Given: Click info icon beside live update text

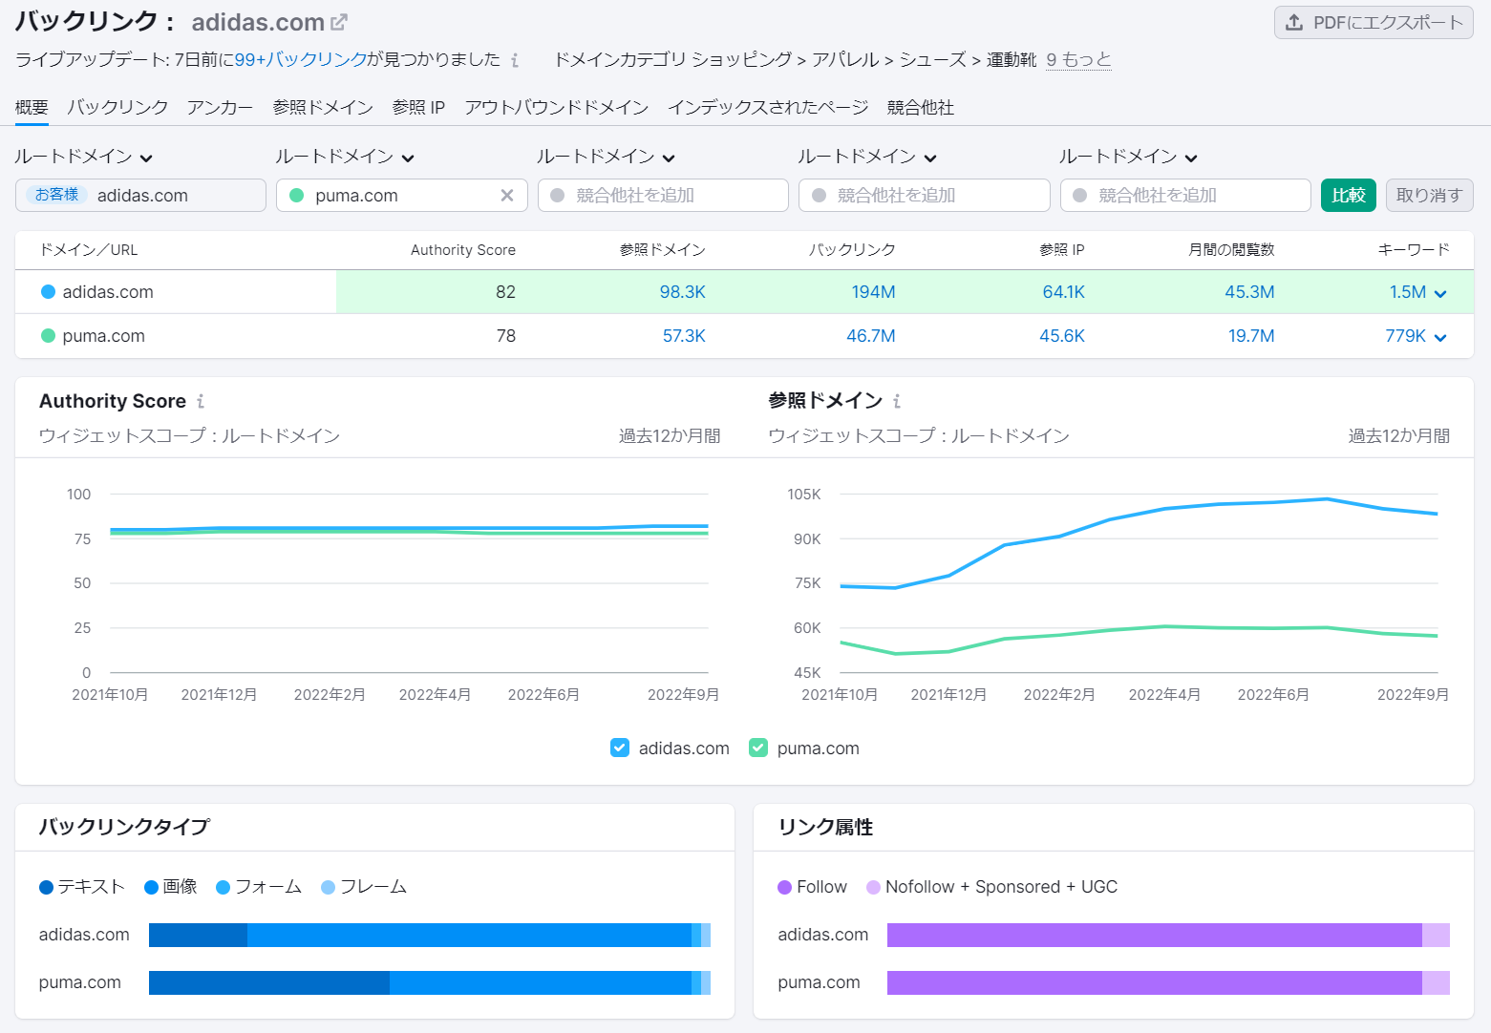Looking at the screenshot, I should pyautogui.click(x=515, y=60).
